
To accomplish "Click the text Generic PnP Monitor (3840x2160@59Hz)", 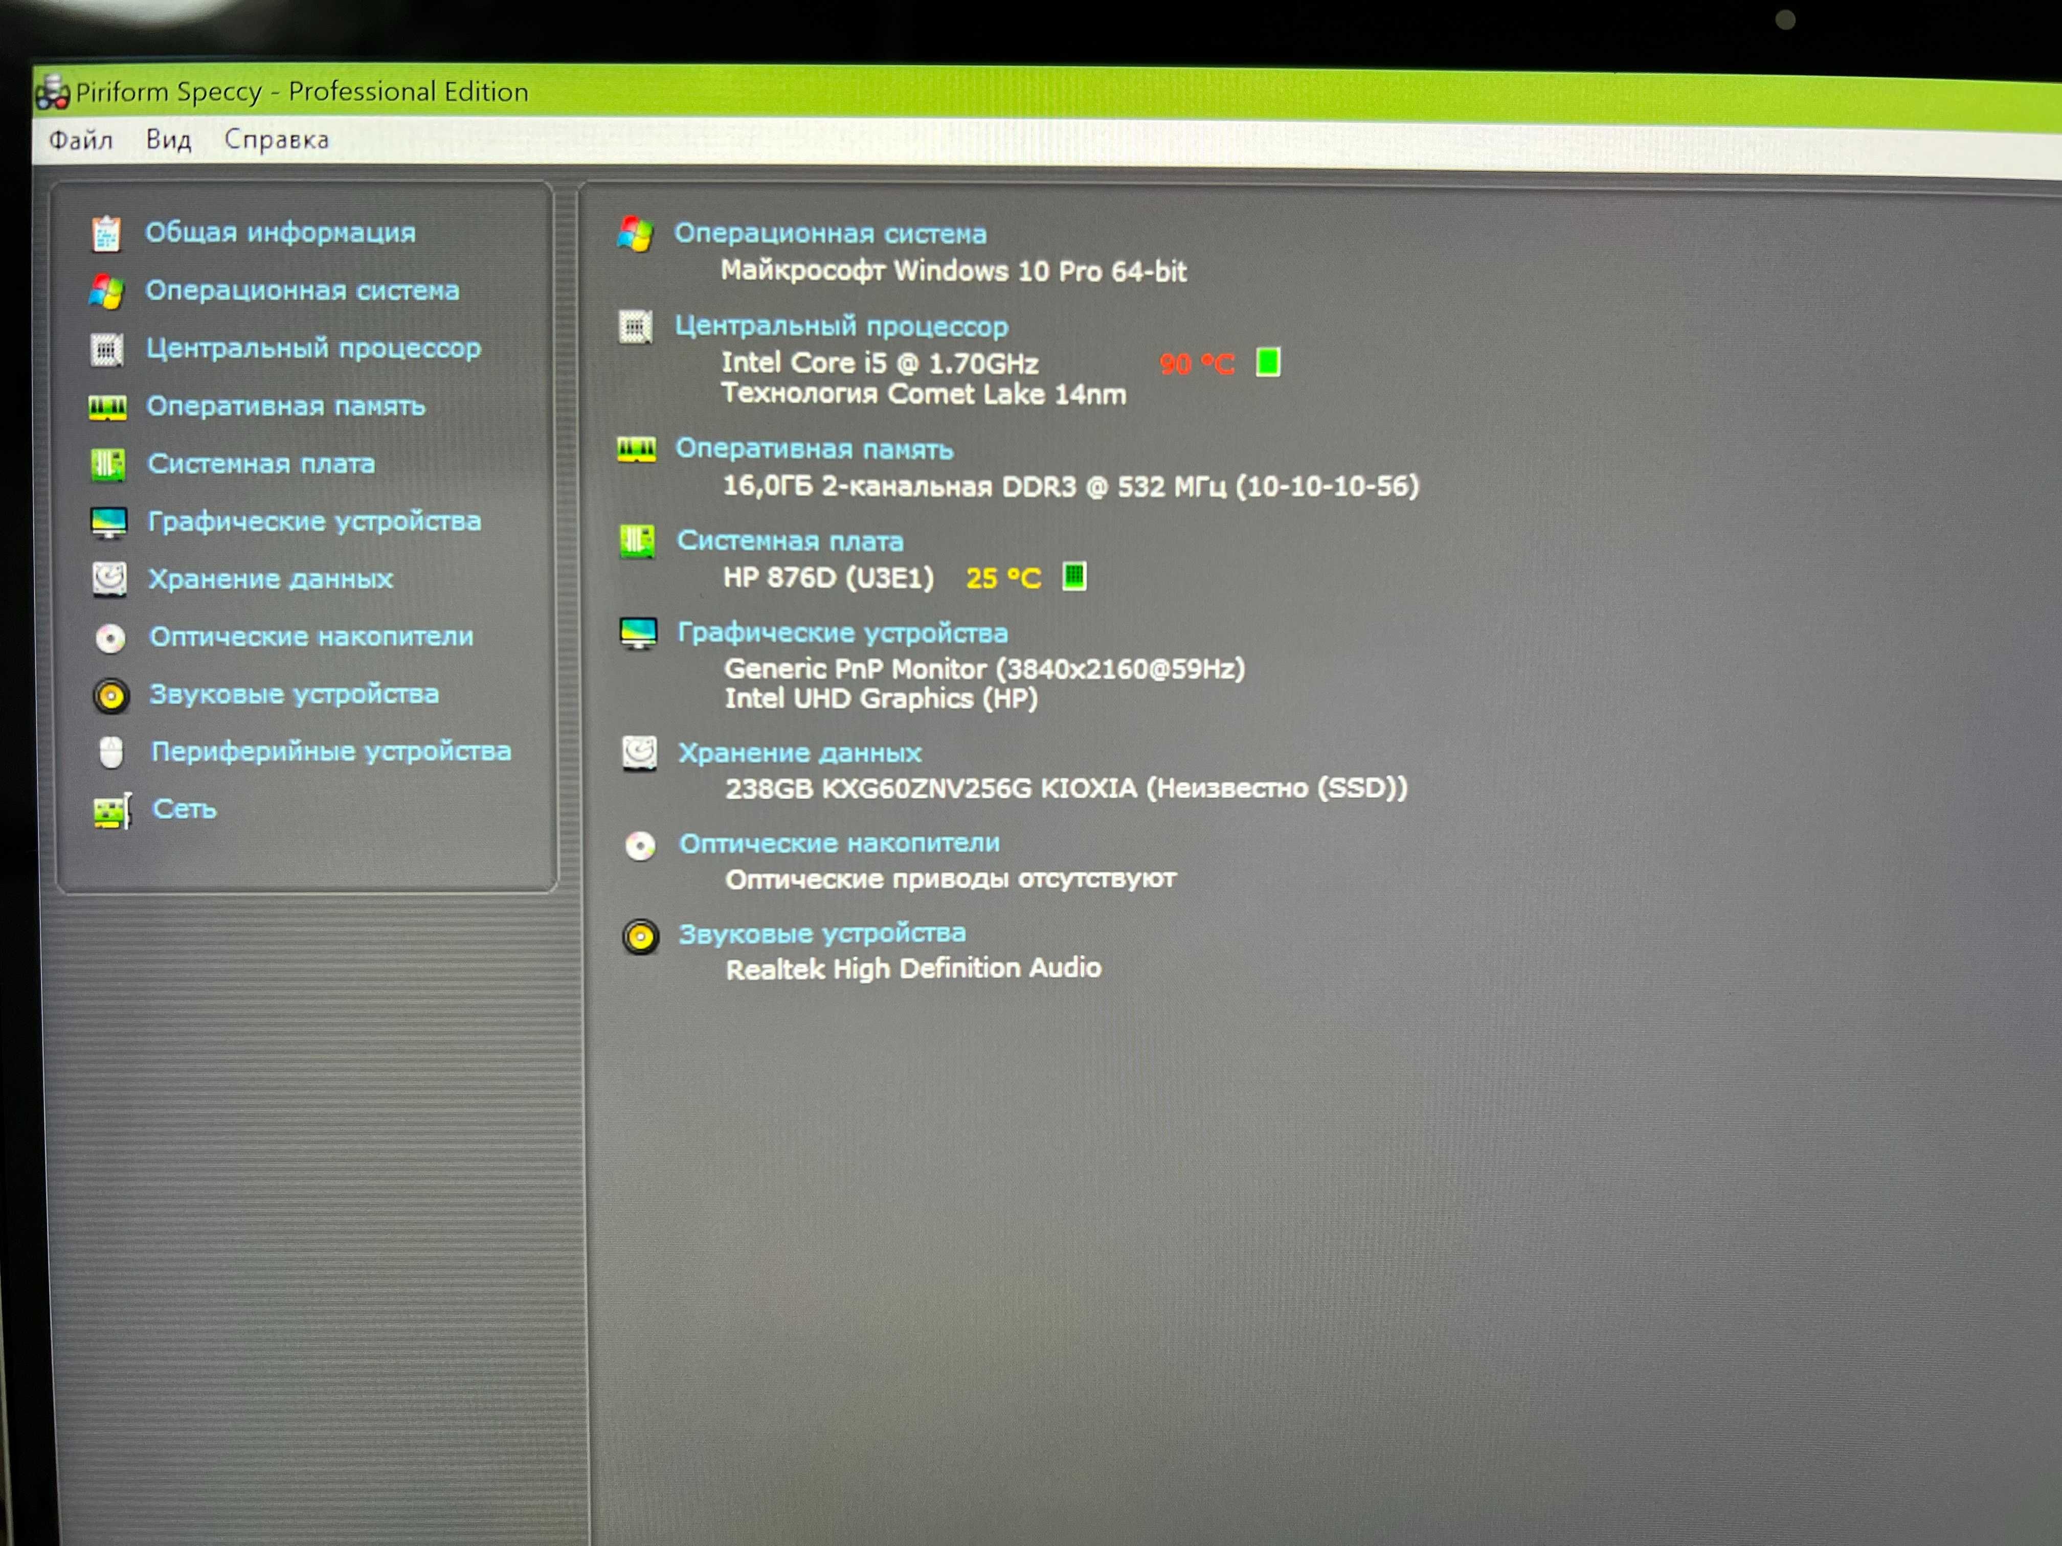I will (985, 669).
